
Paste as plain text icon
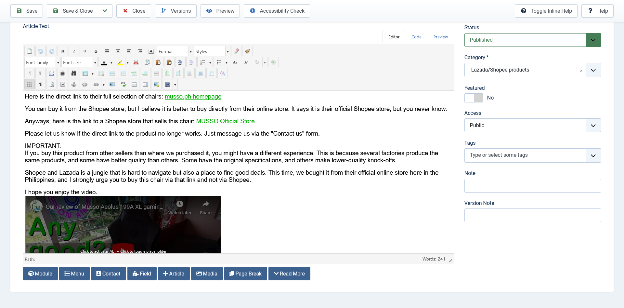point(169,62)
